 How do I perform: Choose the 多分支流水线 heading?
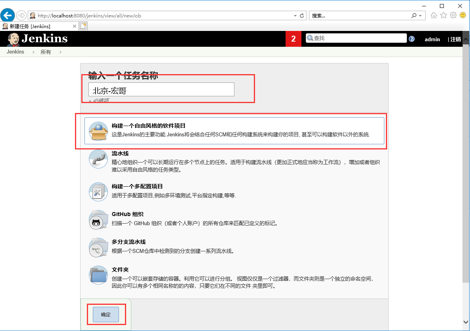[129, 242]
